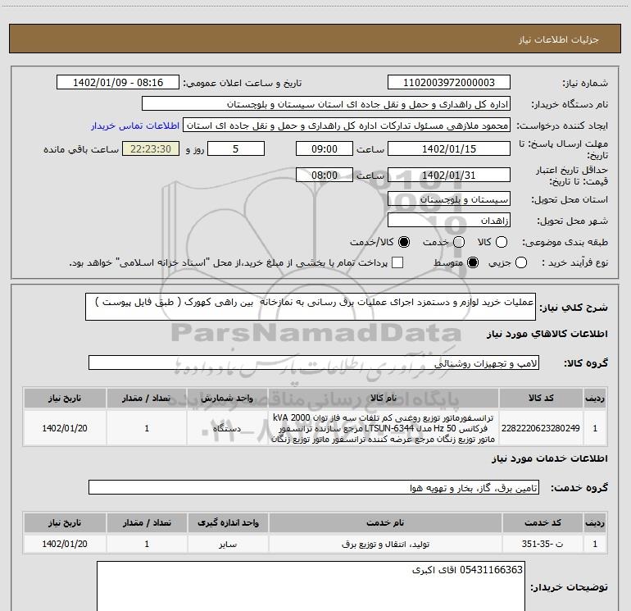
Task: Choose the متوسط purchase type radio
Action: coord(473,263)
